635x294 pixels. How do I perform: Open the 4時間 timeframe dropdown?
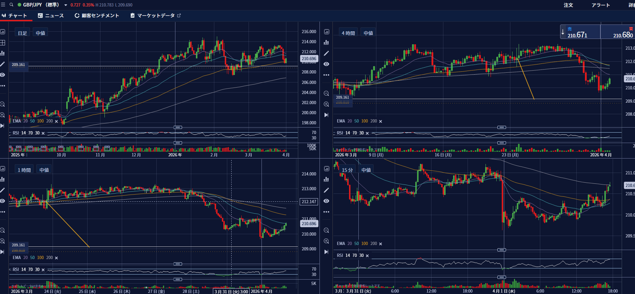pos(348,33)
